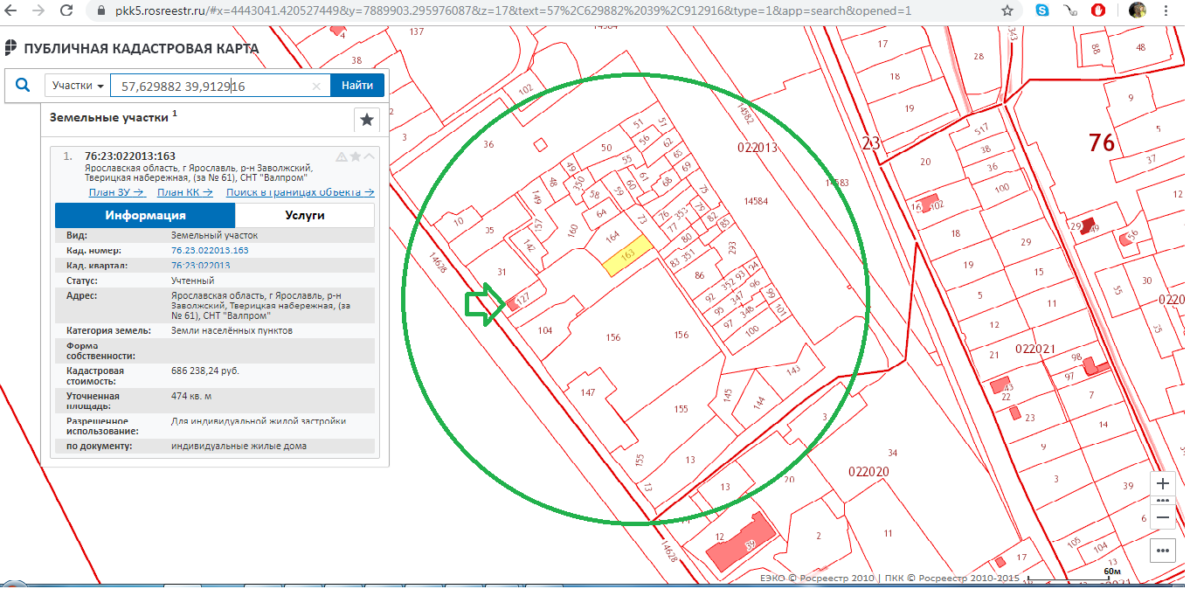Screen dimensions: 1197x589
Task: Zoom in the map with plus button
Action: click(1162, 483)
